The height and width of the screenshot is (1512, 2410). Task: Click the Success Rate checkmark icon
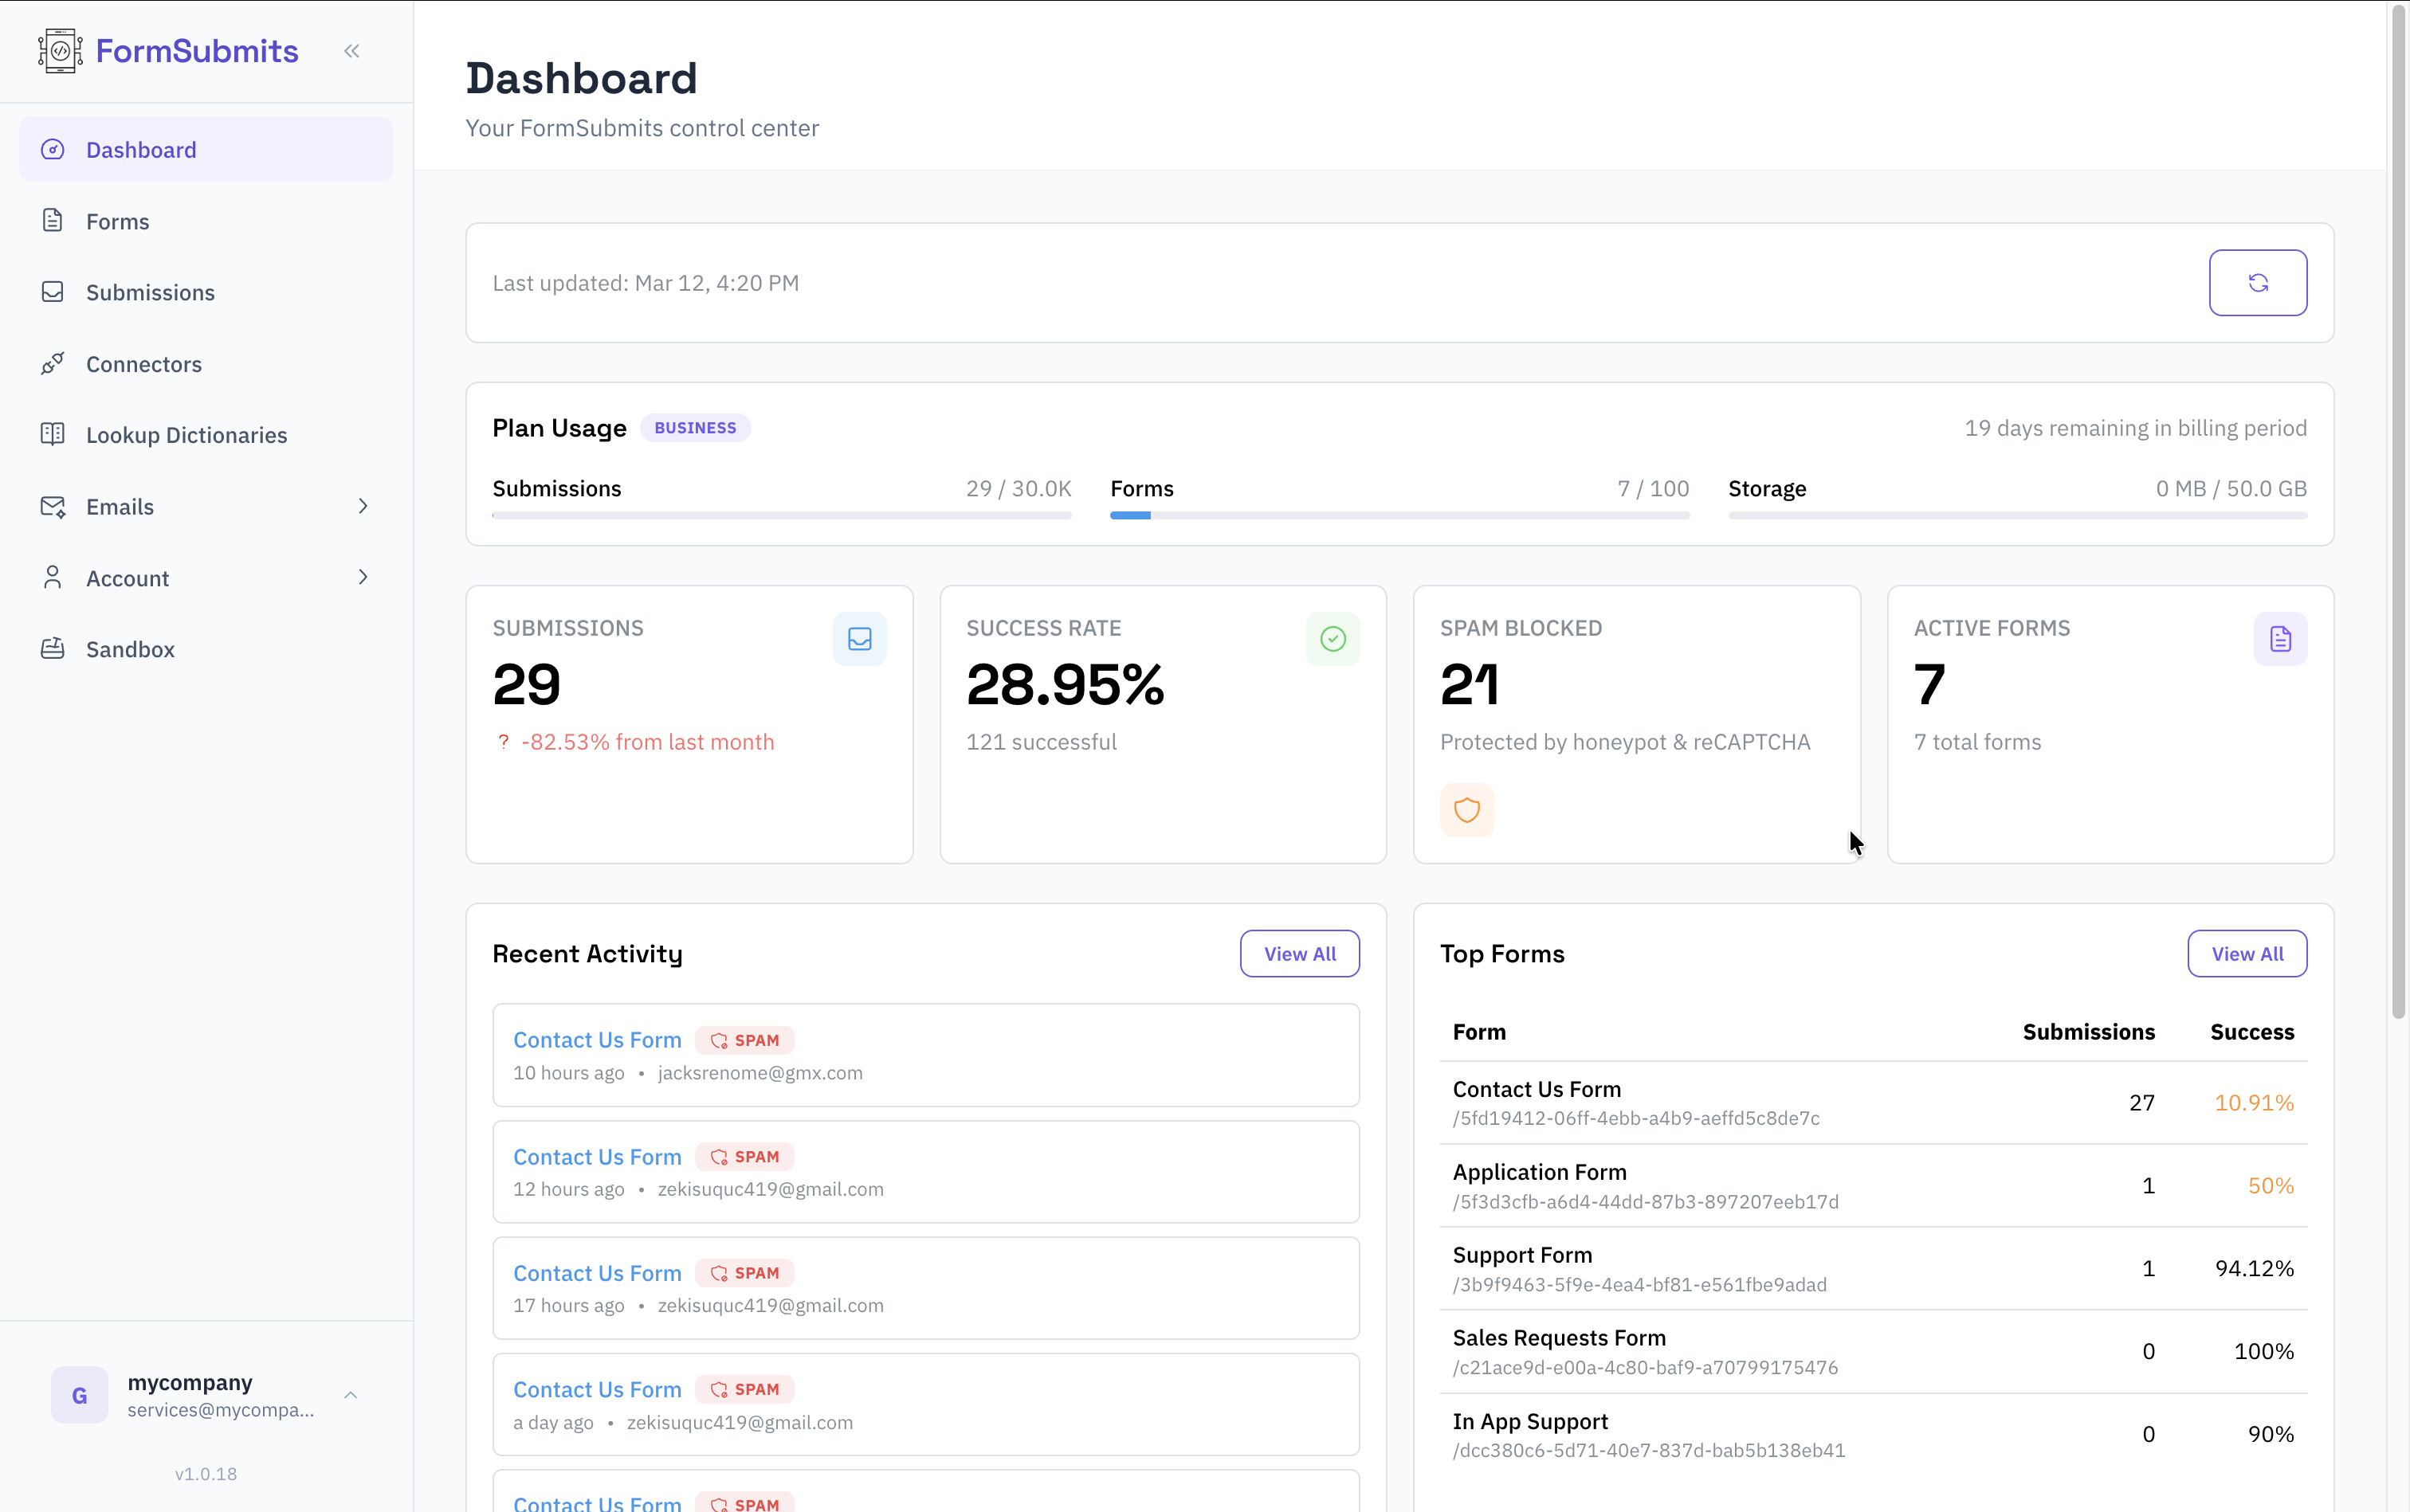tap(1333, 639)
